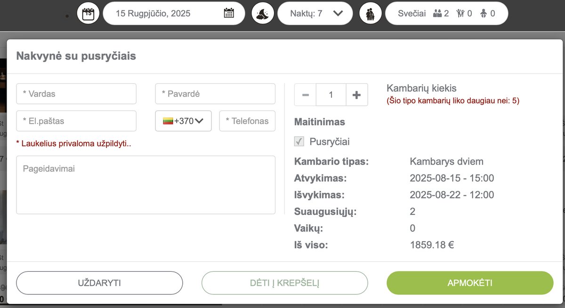Click the family guests round icon
This screenshot has height=308, width=565.
(x=371, y=13)
